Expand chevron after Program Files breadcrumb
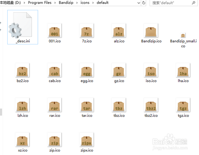The image size is (199, 155). coord(55,3)
